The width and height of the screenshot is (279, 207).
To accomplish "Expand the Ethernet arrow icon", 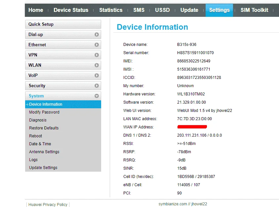I will point(97,45).
